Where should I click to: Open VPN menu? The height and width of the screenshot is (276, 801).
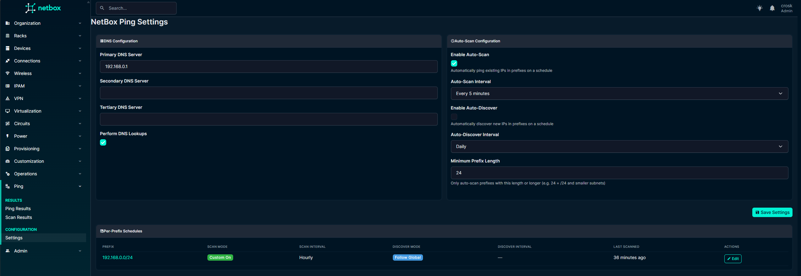pyautogui.click(x=43, y=98)
